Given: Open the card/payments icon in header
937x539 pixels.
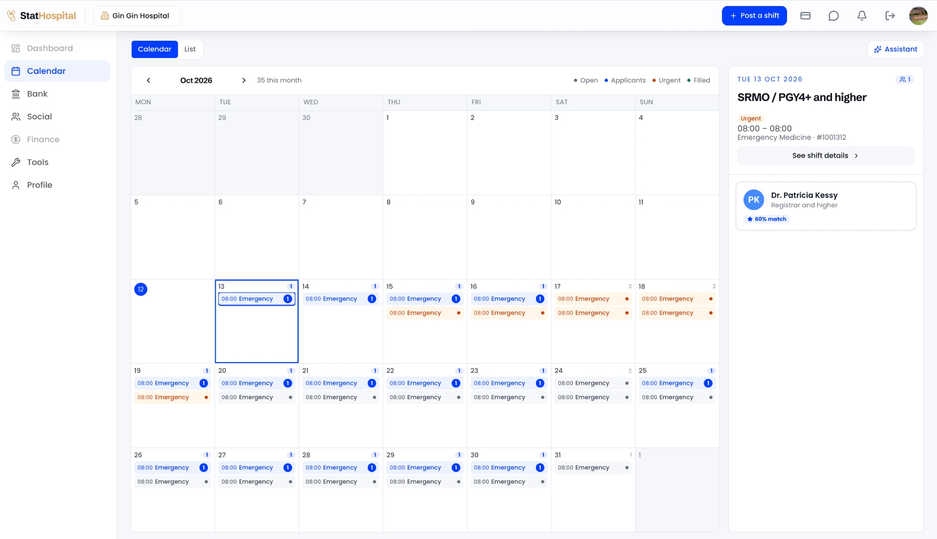Looking at the screenshot, I should tap(805, 16).
